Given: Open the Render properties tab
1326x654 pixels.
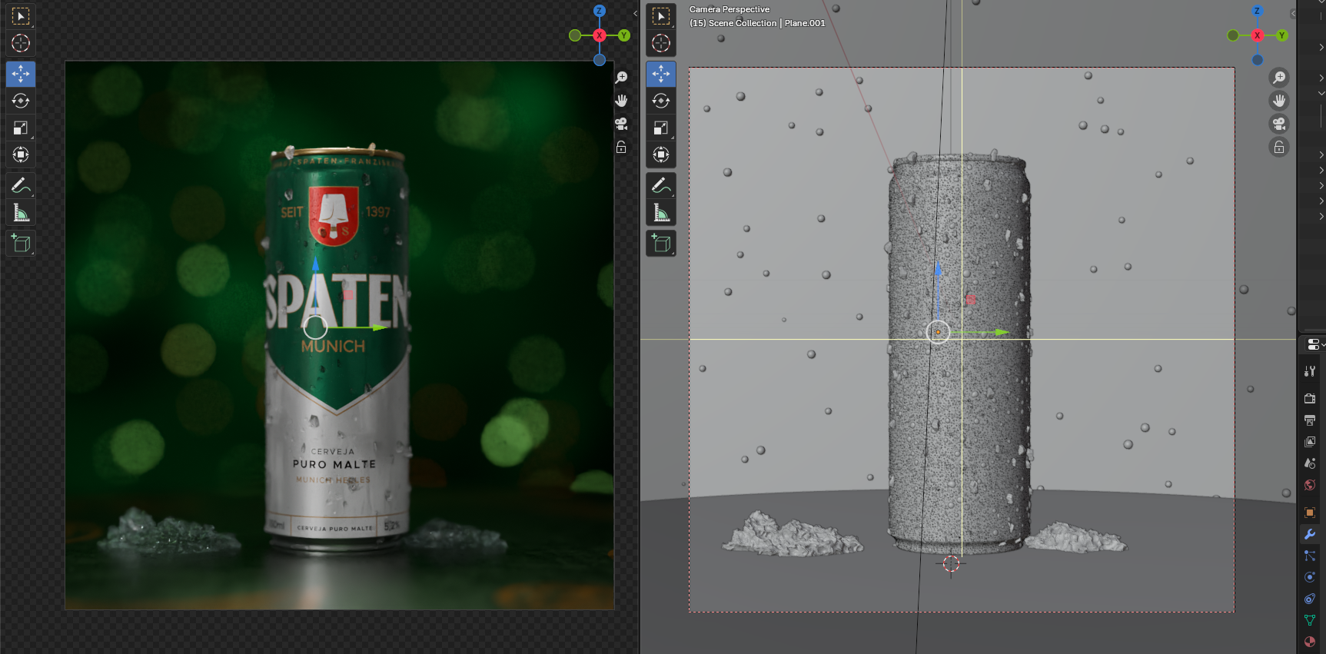Looking at the screenshot, I should (x=1310, y=398).
